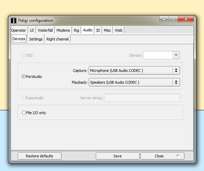Select the Modems tab
Viewport: 204px width, 171px height.
click(63, 30)
